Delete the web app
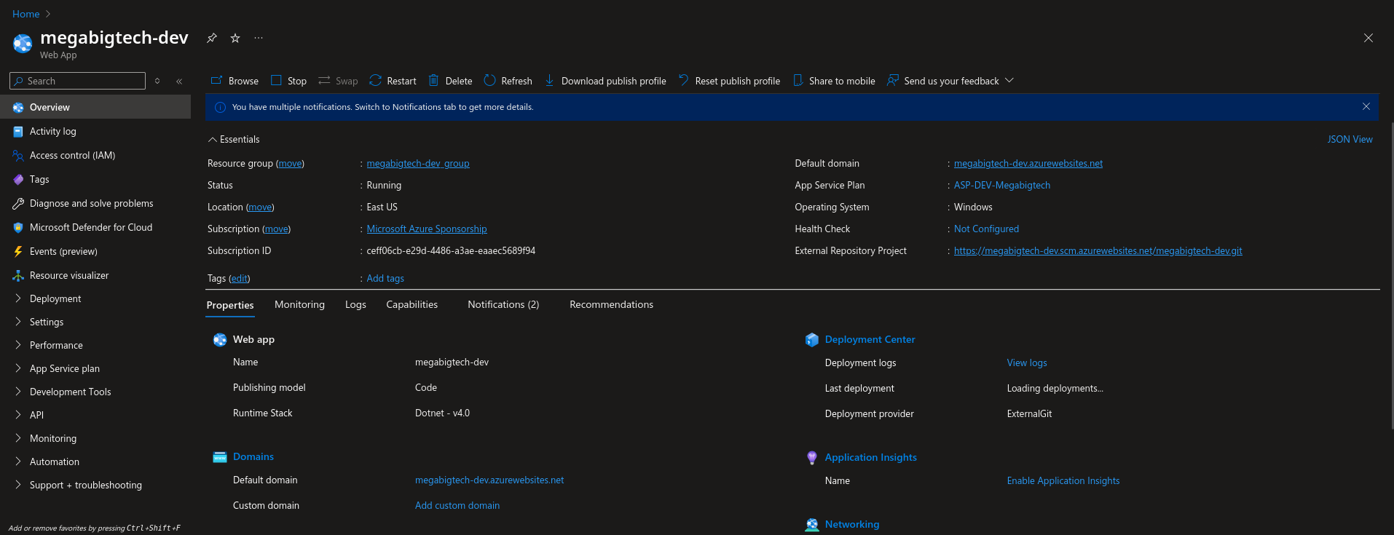This screenshot has height=535, width=1394. (450, 81)
